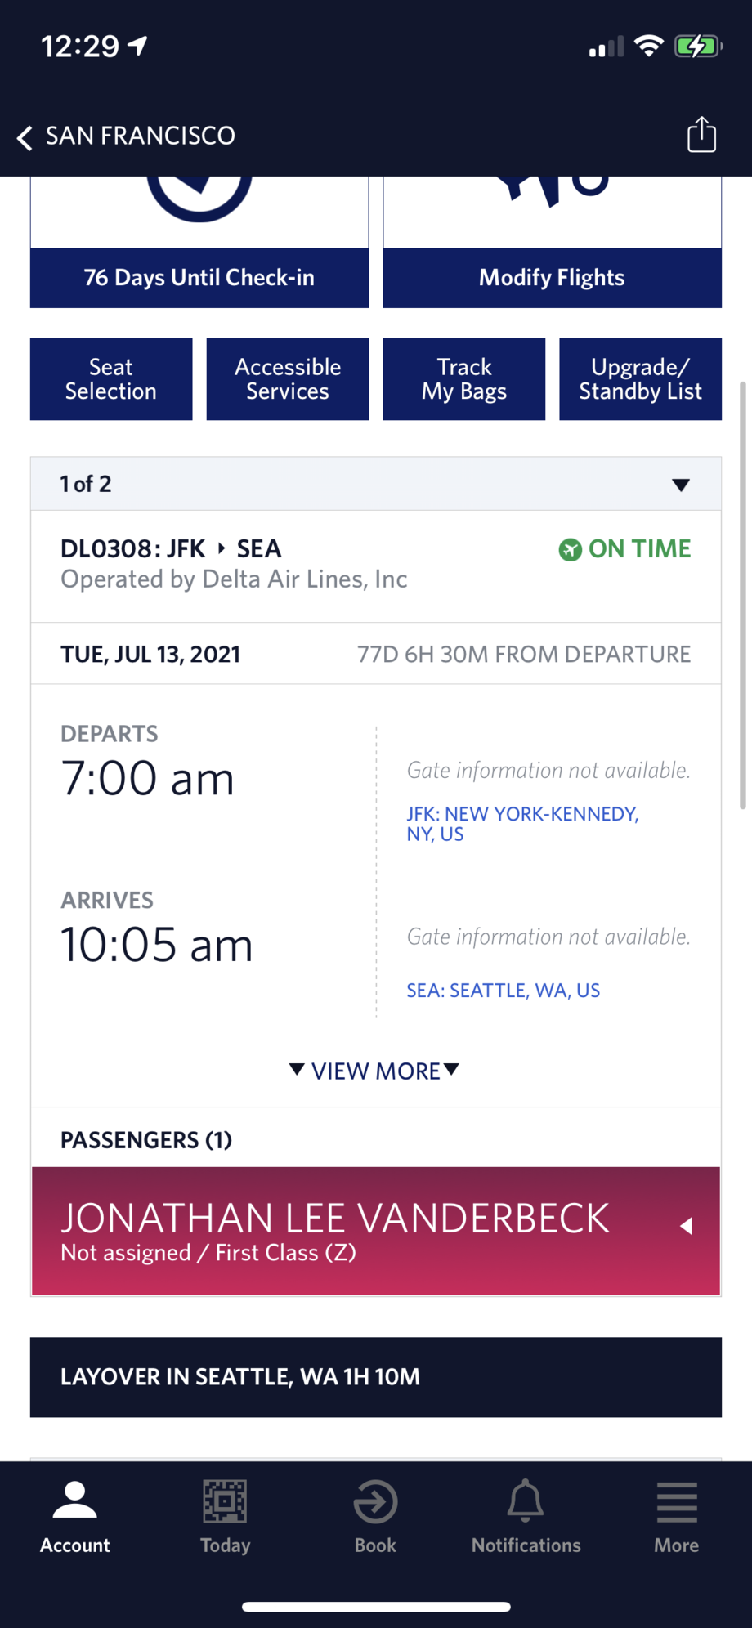Tap the Book arrow icon
This screenshot has height=1628, width=752.
click(375, 1501)
